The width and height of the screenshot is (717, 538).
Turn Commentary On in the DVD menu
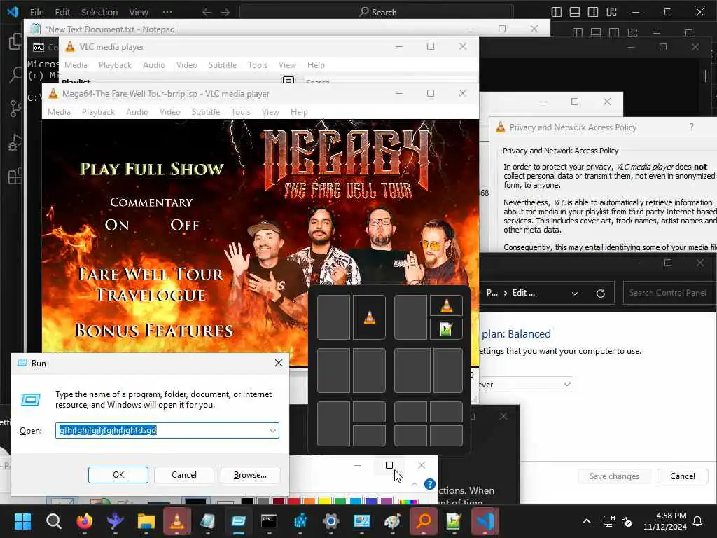(x=117, y=225)
